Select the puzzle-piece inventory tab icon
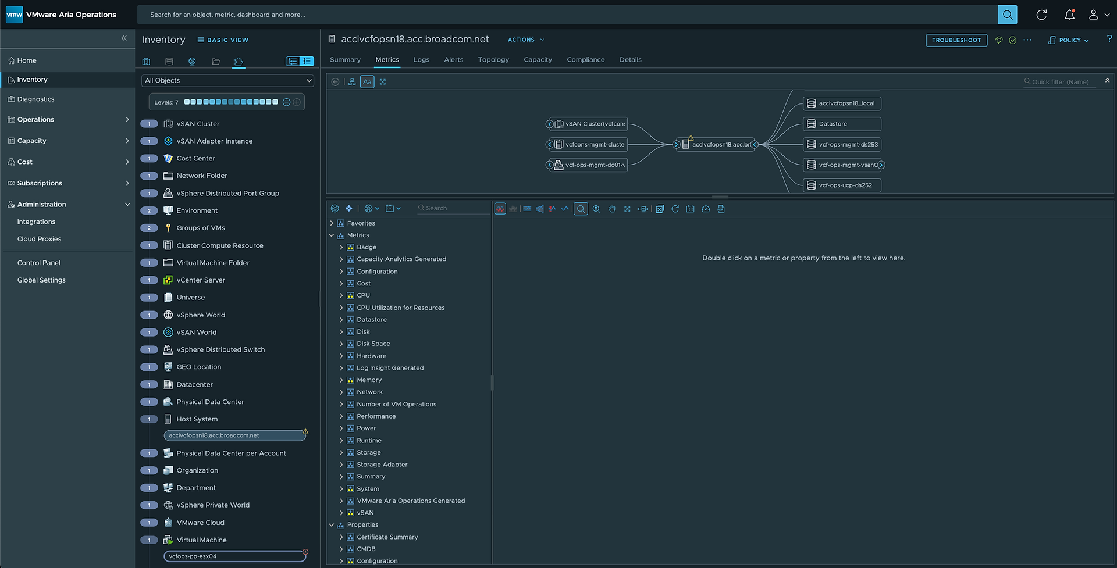 239,61
